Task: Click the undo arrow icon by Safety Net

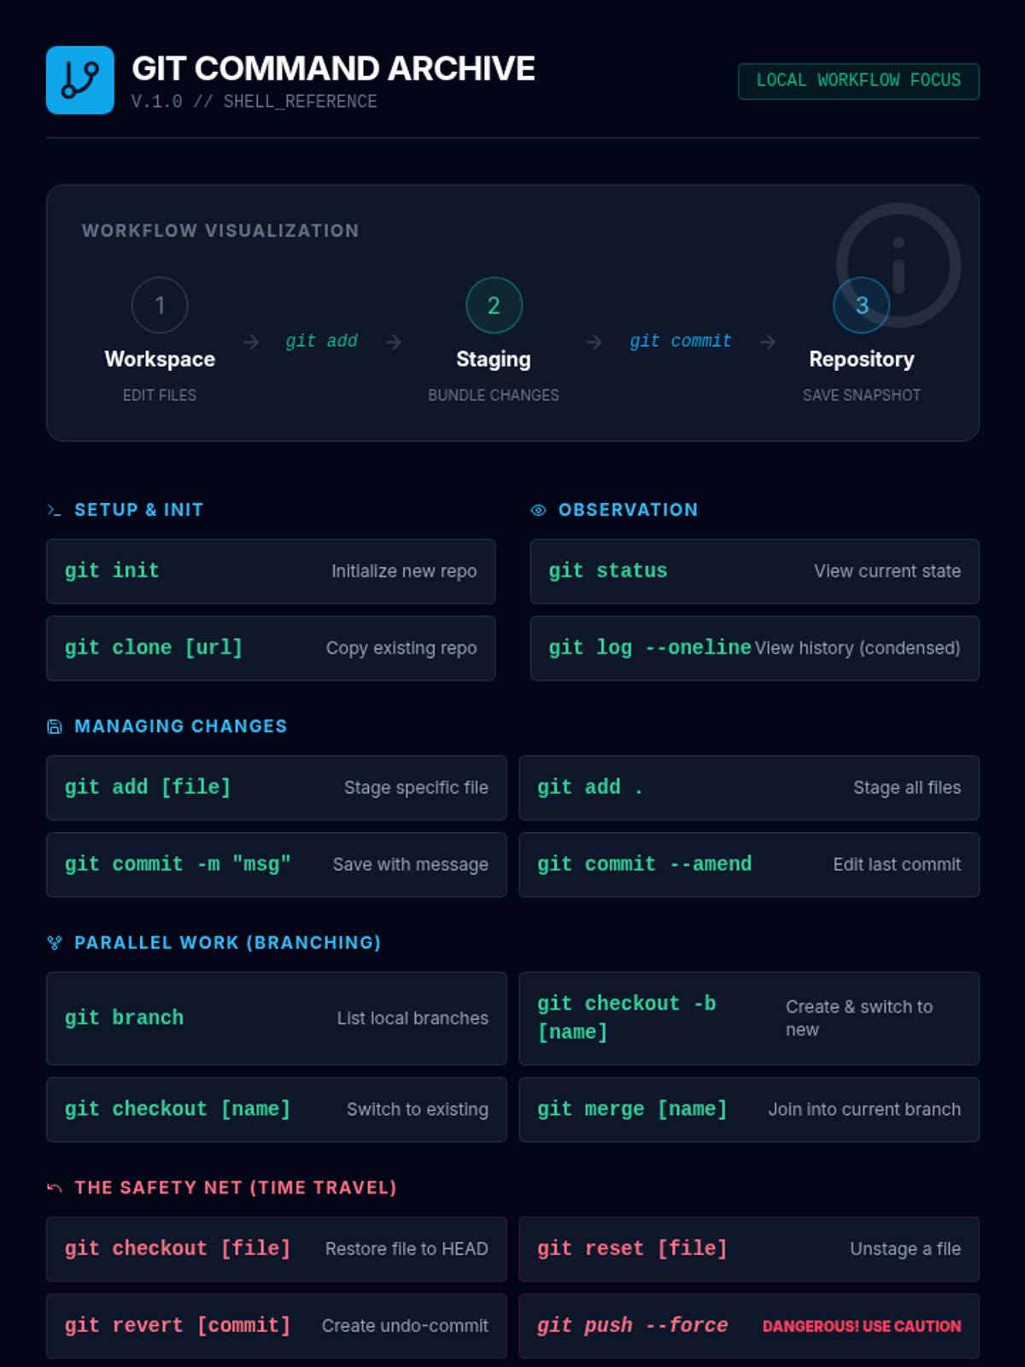Action: (55, 1188)
